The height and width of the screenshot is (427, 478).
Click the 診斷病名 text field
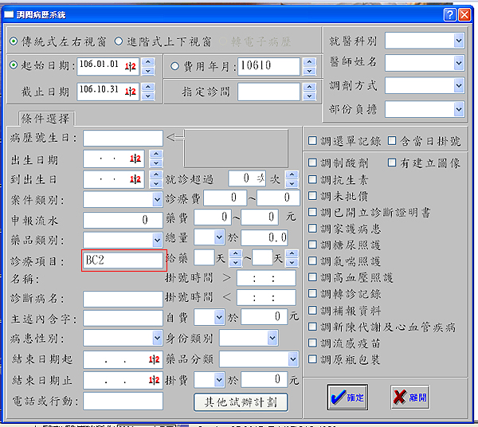pos(123,300)
